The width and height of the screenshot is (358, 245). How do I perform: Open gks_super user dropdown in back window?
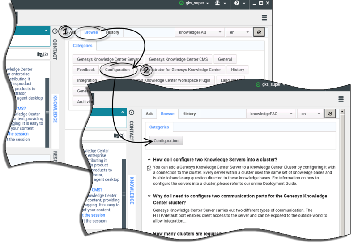click(x=197, y=3)
